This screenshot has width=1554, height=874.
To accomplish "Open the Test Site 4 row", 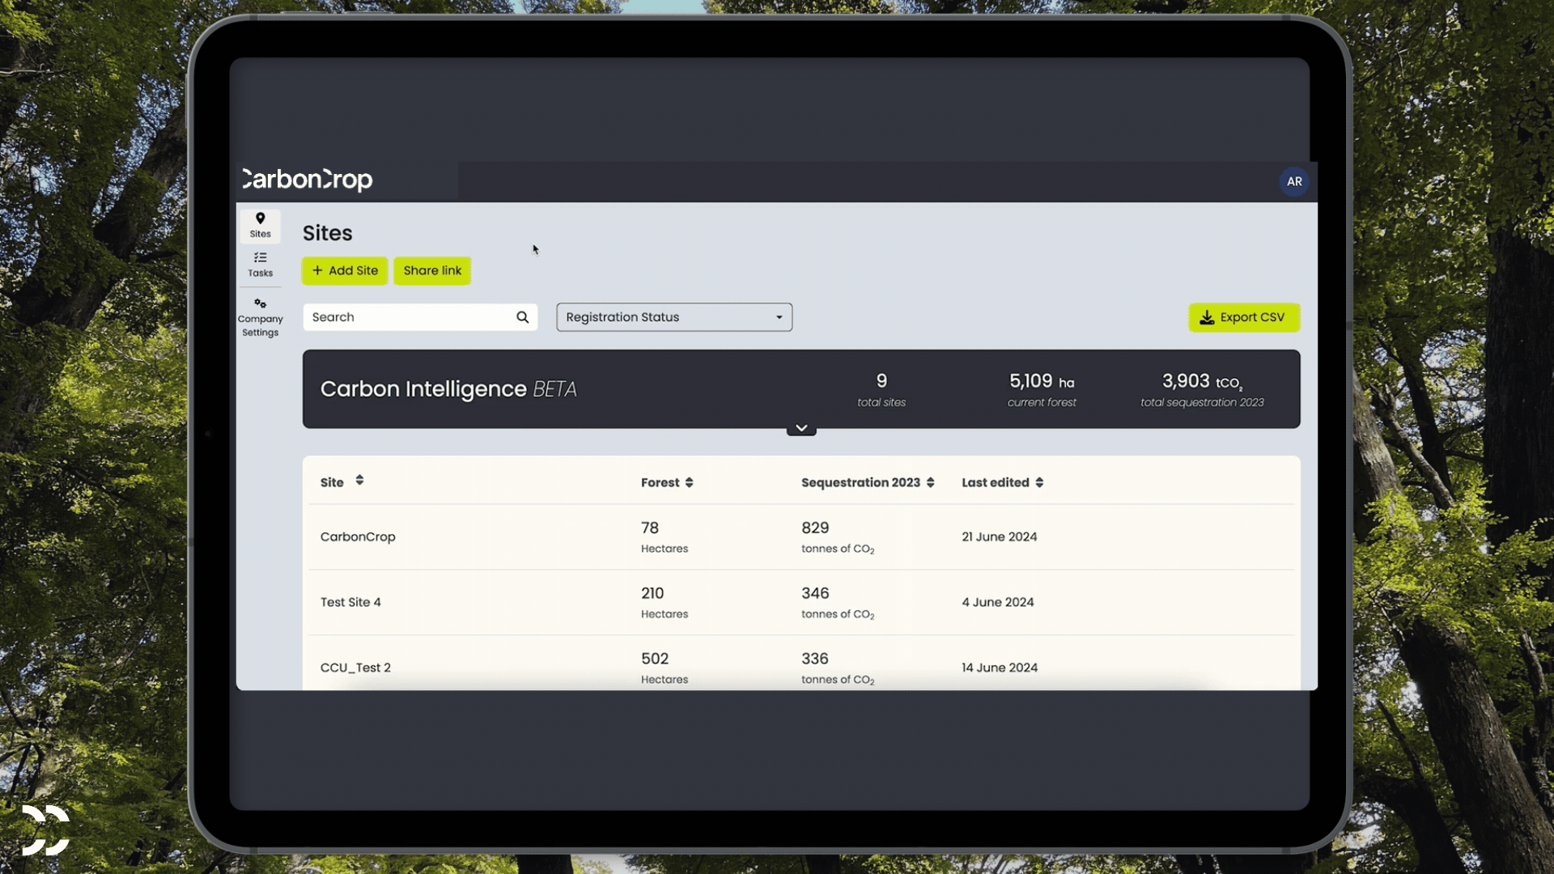I will pyautogui.click(x=350, y=602).
